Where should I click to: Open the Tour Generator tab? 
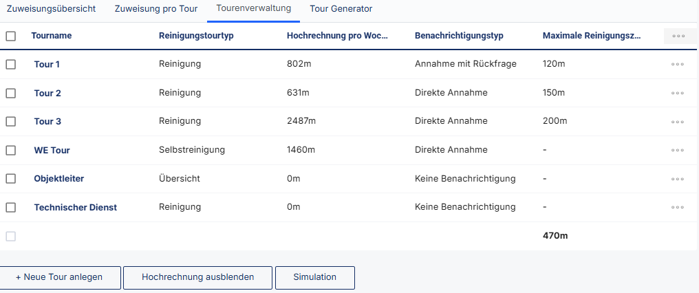(341, 9)
